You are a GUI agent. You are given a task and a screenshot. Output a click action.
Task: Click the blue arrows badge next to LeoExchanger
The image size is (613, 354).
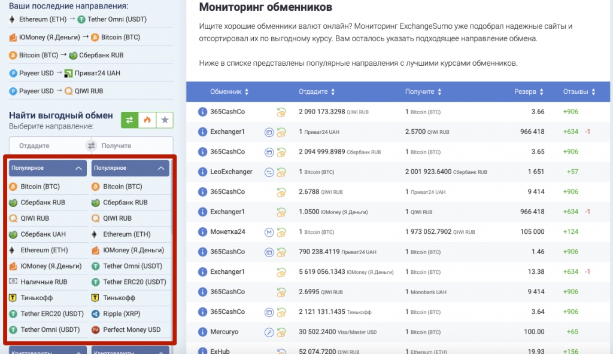[x=269, y=172]
